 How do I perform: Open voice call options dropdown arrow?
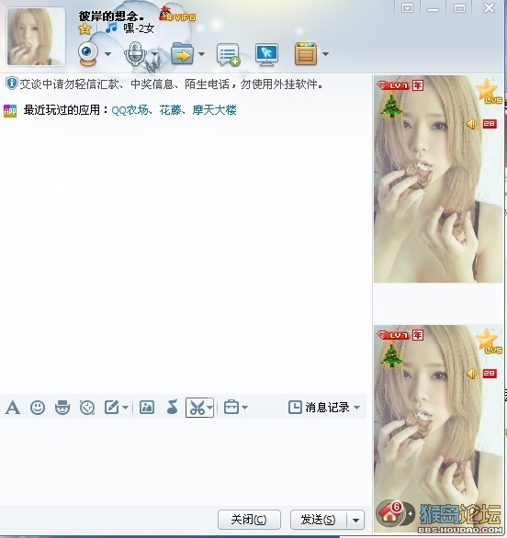click(x=155, y=54)
